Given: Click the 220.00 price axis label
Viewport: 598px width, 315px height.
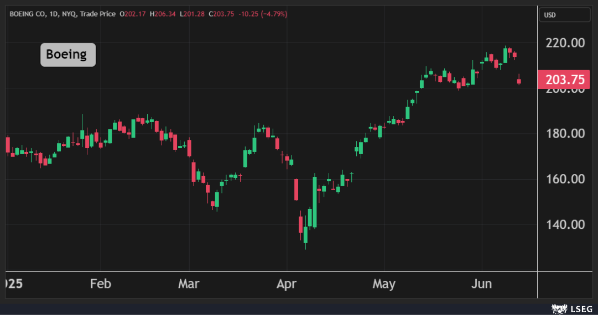Looking at the screenshot, I should tap(565, 43).
